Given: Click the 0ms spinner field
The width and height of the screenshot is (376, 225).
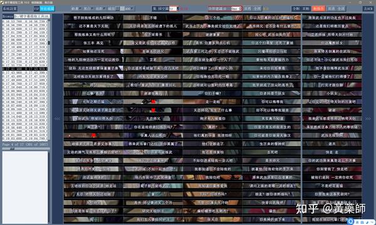Looking at the screenshot, I should tap(236, 9).
